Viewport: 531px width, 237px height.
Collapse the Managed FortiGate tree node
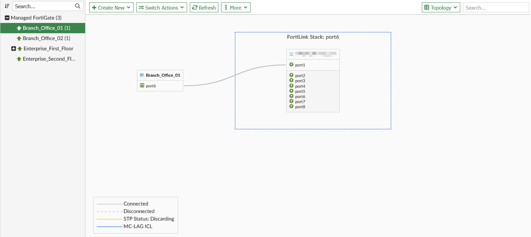point(7,18)
